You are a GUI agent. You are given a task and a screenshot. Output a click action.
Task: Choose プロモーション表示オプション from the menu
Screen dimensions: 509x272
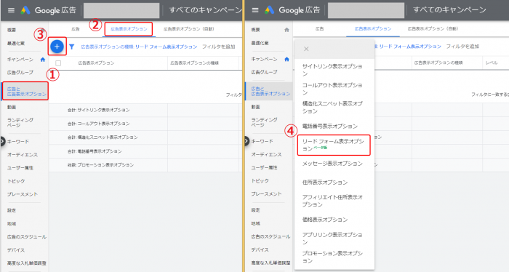[332, 257]
